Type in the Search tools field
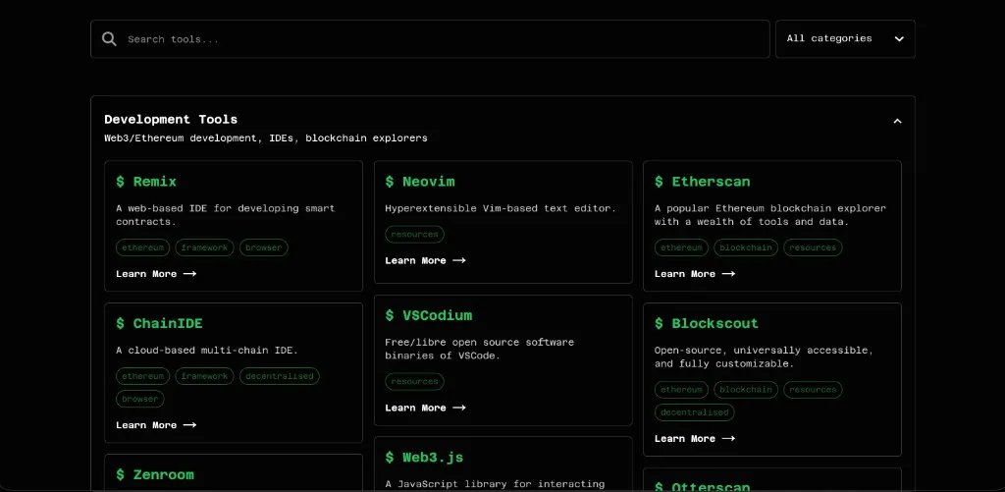Image resolution: width=1005 pixels, height=492 pixels. click(x=442, y=39)
